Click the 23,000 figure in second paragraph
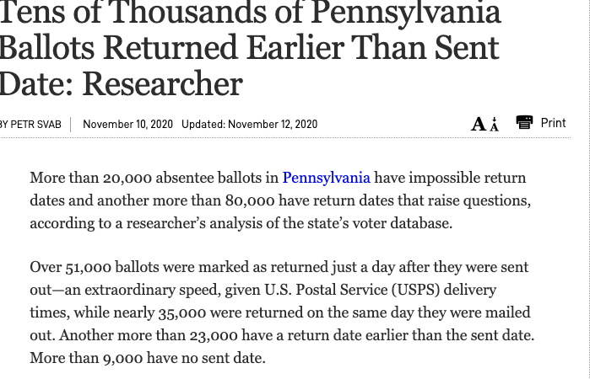 click(214, 335)
